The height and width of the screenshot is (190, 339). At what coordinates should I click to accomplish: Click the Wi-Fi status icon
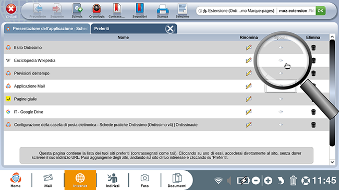(219, 181)
